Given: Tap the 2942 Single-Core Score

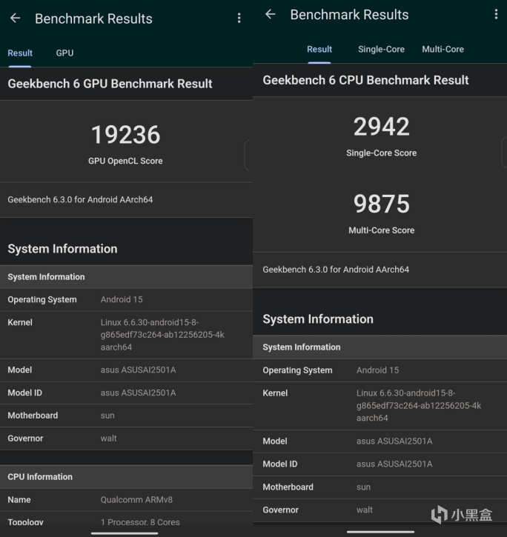Looking at the screenshot, I should (x=381, y=127).
